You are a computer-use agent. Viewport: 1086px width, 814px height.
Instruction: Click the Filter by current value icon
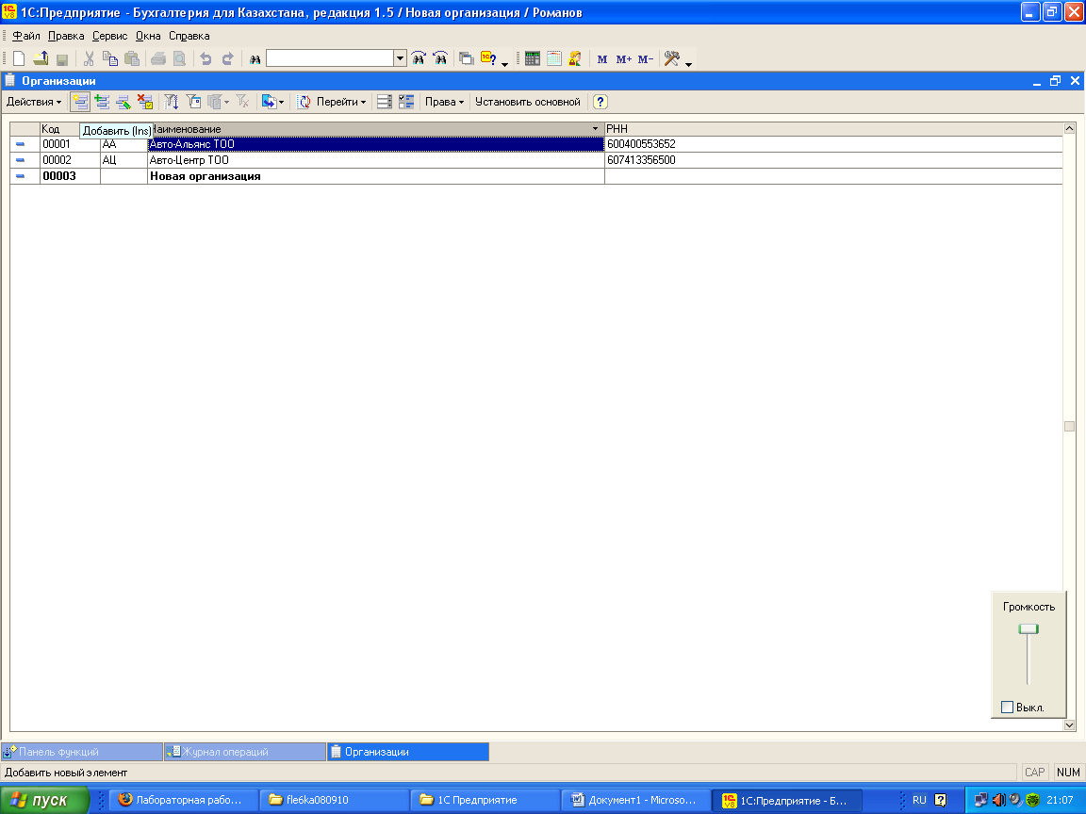pos(193,102)
